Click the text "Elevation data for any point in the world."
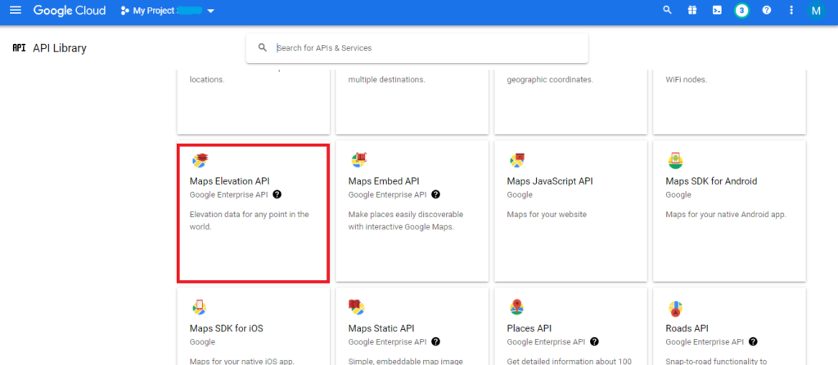Viewport: 838px width, 365px height. click(249, 220)
